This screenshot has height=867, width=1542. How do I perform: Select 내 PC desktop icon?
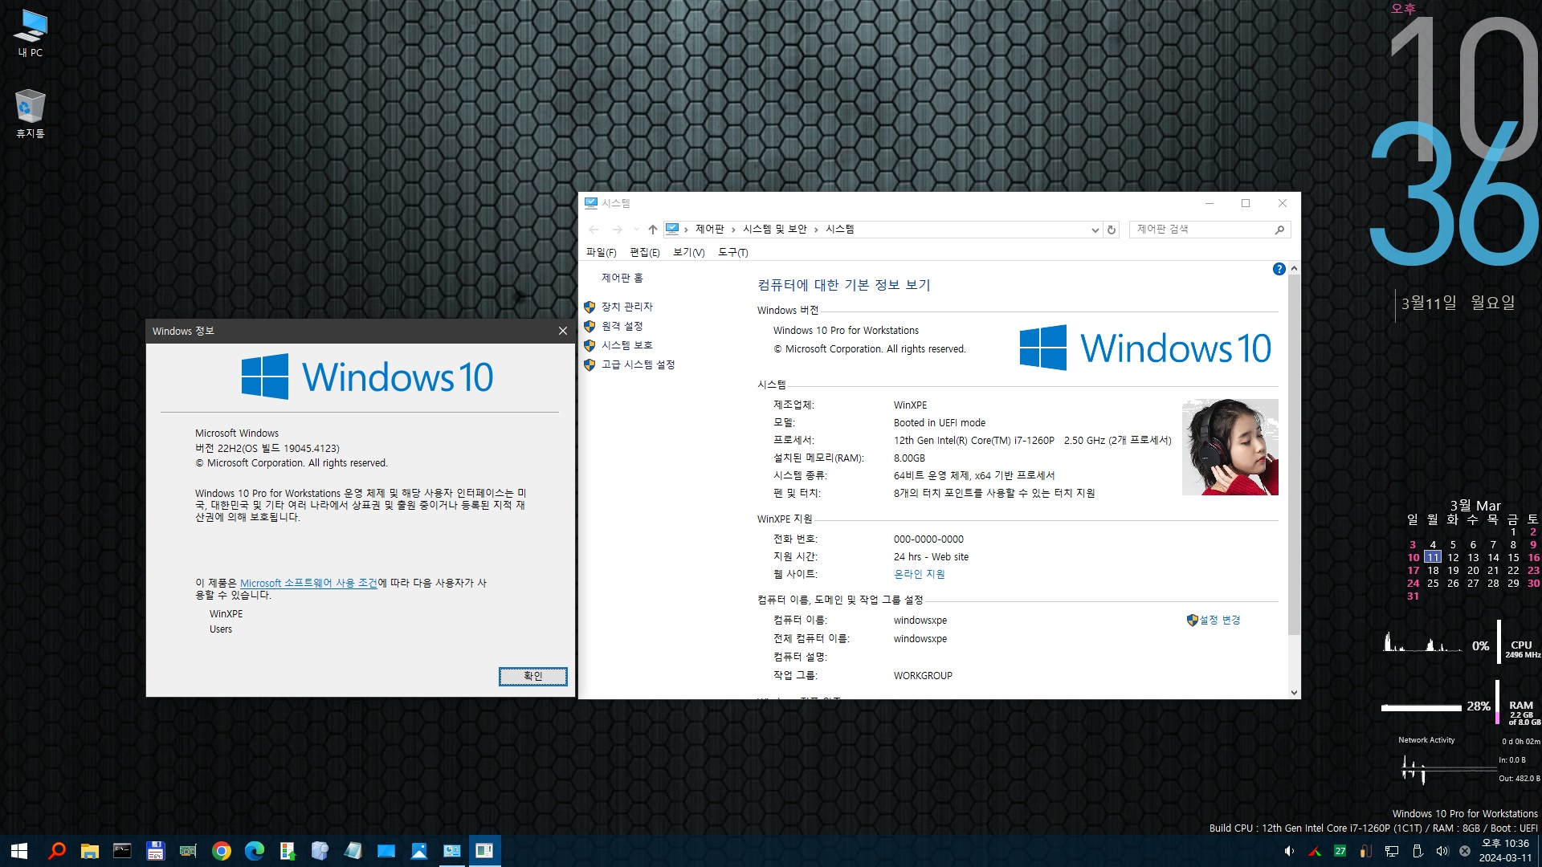point(31,34)
